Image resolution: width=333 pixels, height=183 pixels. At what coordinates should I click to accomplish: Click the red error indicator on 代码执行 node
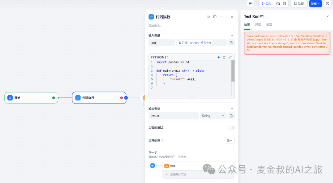[x=121, y=98]
